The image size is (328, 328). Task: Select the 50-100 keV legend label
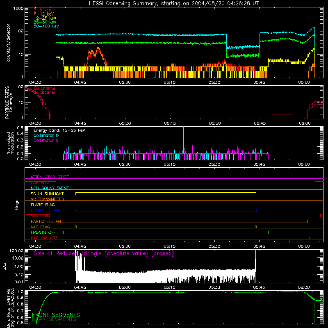click(x=46, y=26)
